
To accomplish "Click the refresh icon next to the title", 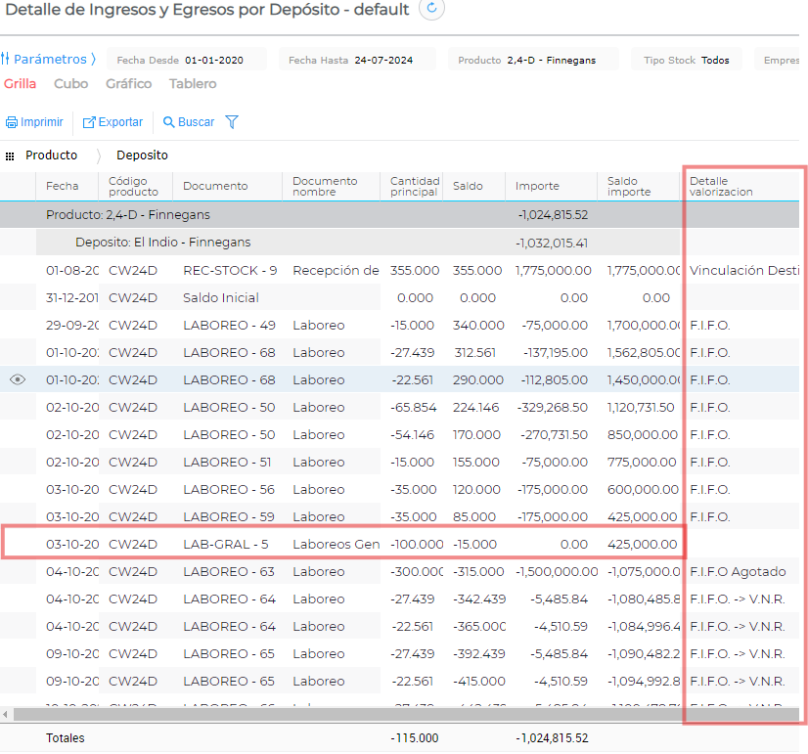I will (x=431, y=10).
